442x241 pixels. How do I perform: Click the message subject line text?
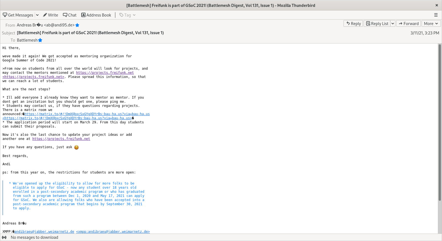[x=90, y=33]
